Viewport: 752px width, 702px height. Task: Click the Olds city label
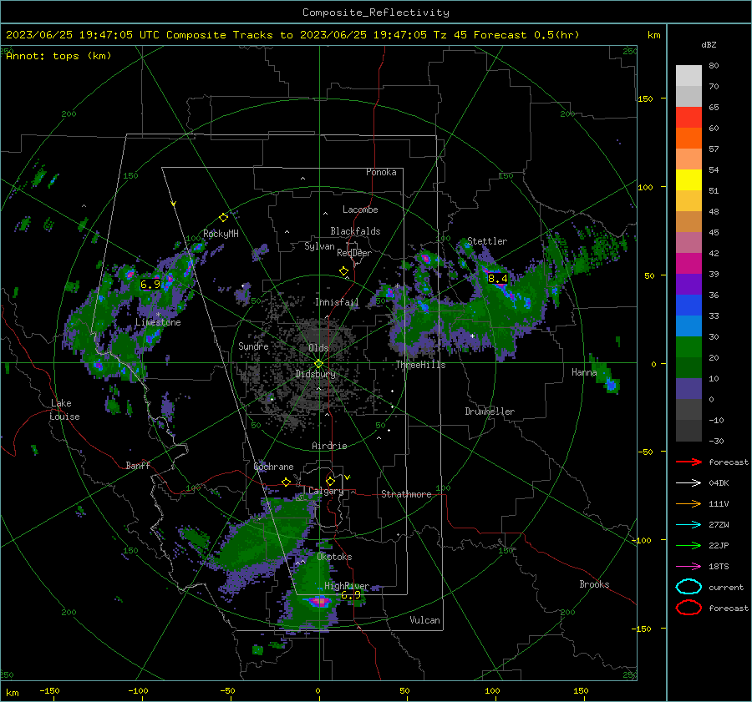[318, 348]
